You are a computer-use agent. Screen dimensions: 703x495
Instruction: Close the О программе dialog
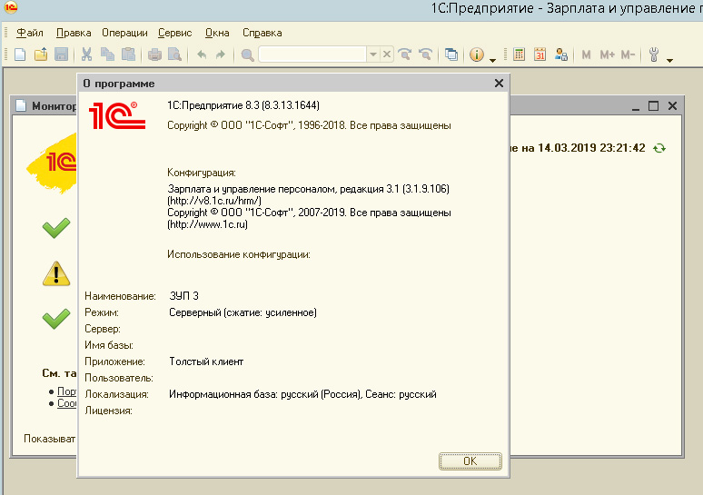click(499, 84)
